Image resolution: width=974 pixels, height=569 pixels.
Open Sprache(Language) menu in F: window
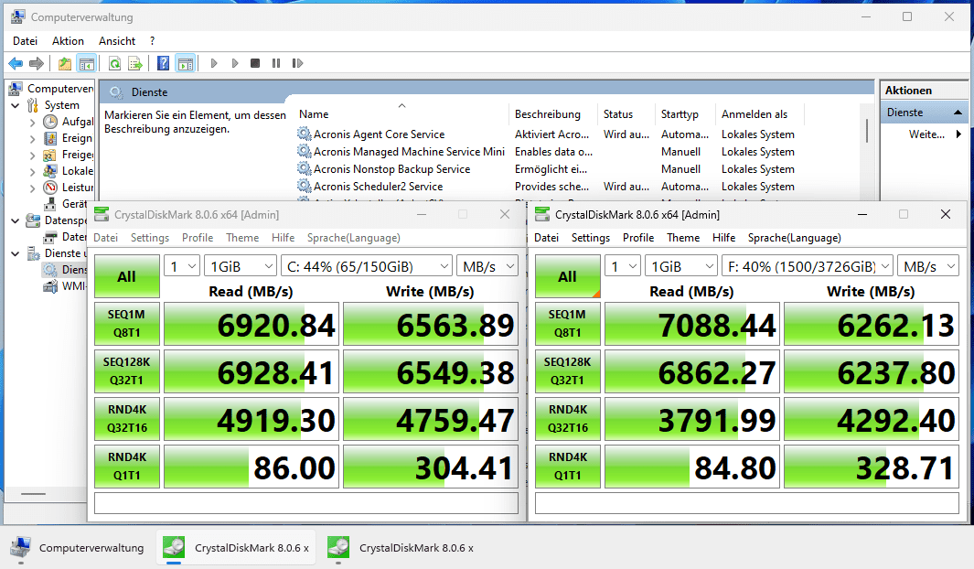[x=794, y=238]
